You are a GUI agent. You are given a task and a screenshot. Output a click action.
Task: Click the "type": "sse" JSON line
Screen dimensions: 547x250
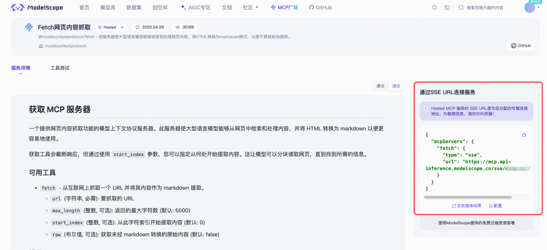462,155
